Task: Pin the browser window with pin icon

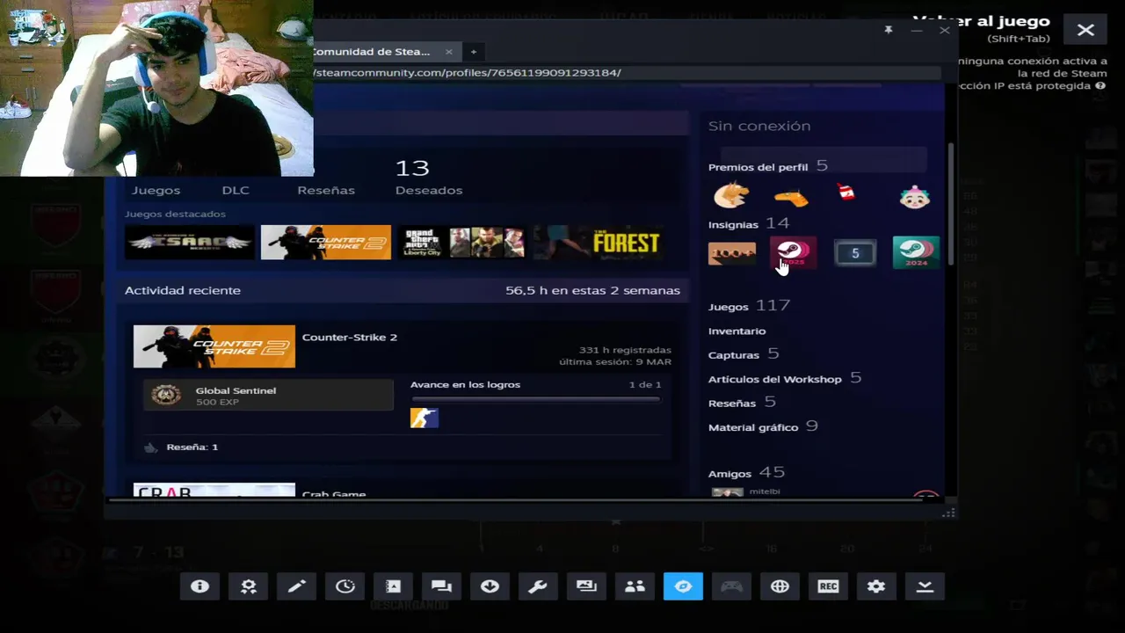Action: [889, 30]
